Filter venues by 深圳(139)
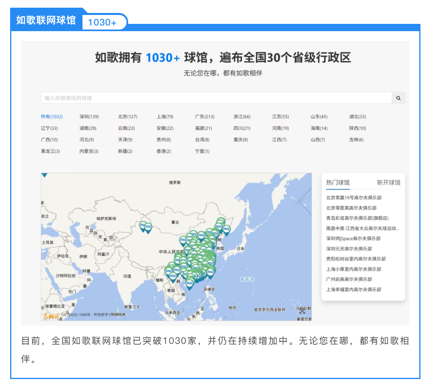The image size is (433, 392). click(89, 117)
